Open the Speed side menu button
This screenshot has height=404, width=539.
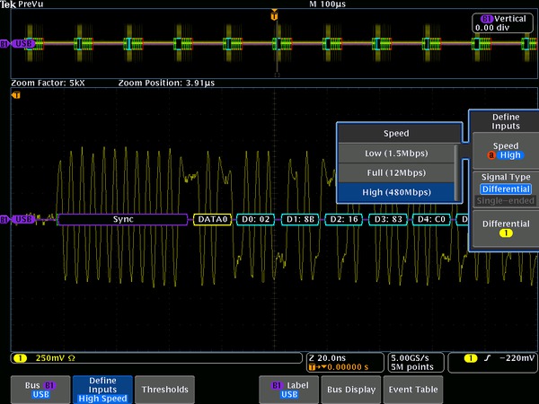click(505, 149)
